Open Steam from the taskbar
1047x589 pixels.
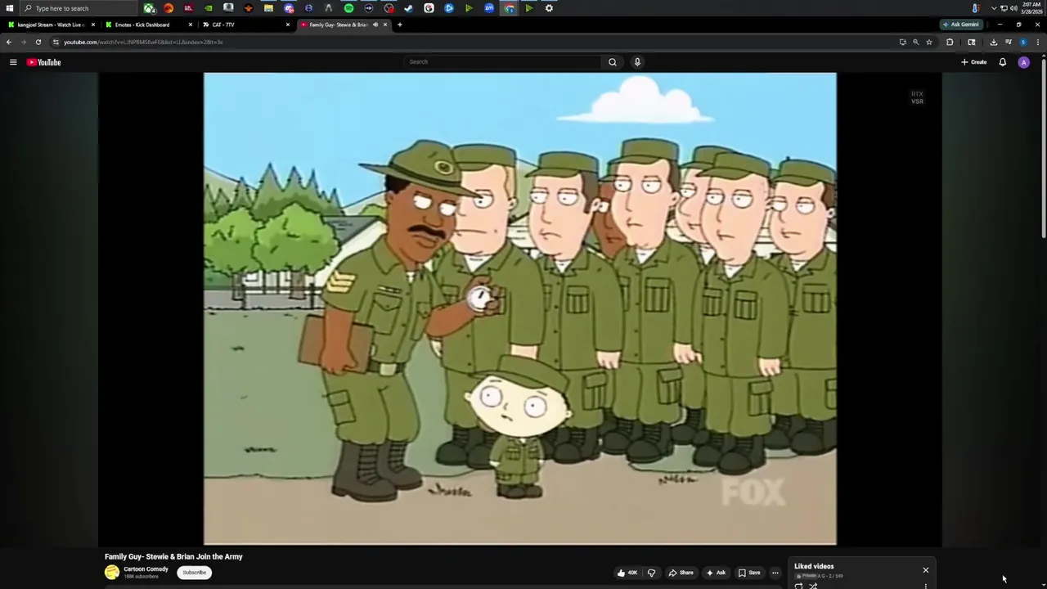[408, 8]
